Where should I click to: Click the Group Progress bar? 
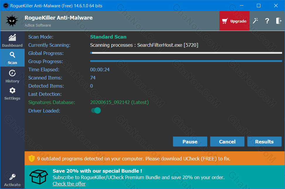pos(186,61)
